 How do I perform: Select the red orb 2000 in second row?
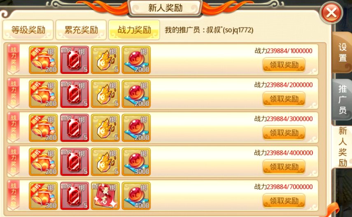pos(136,94)
